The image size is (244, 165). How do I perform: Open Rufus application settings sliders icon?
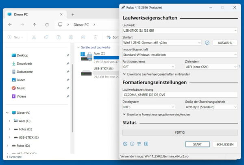139,144
